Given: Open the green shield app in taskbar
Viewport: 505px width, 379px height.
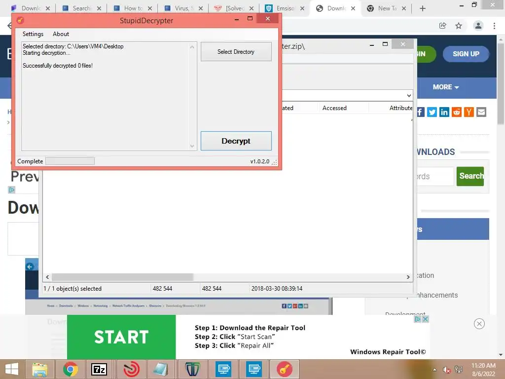Looking at the screenshot, I should (192, 369).
